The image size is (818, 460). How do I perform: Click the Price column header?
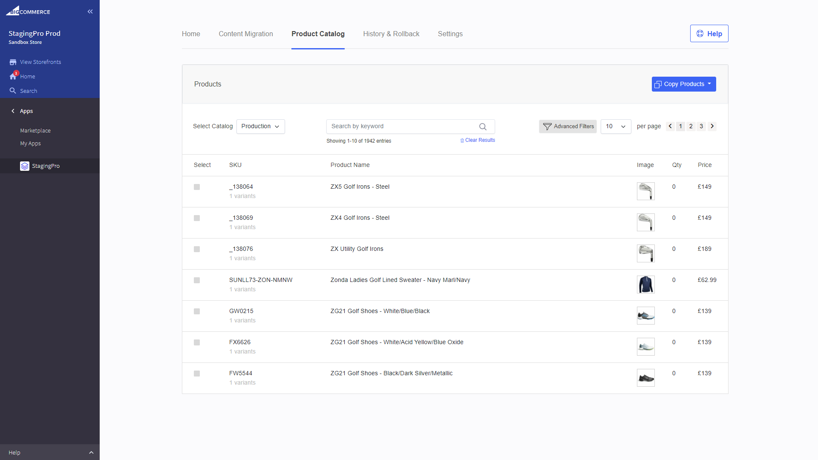point(705,165)
